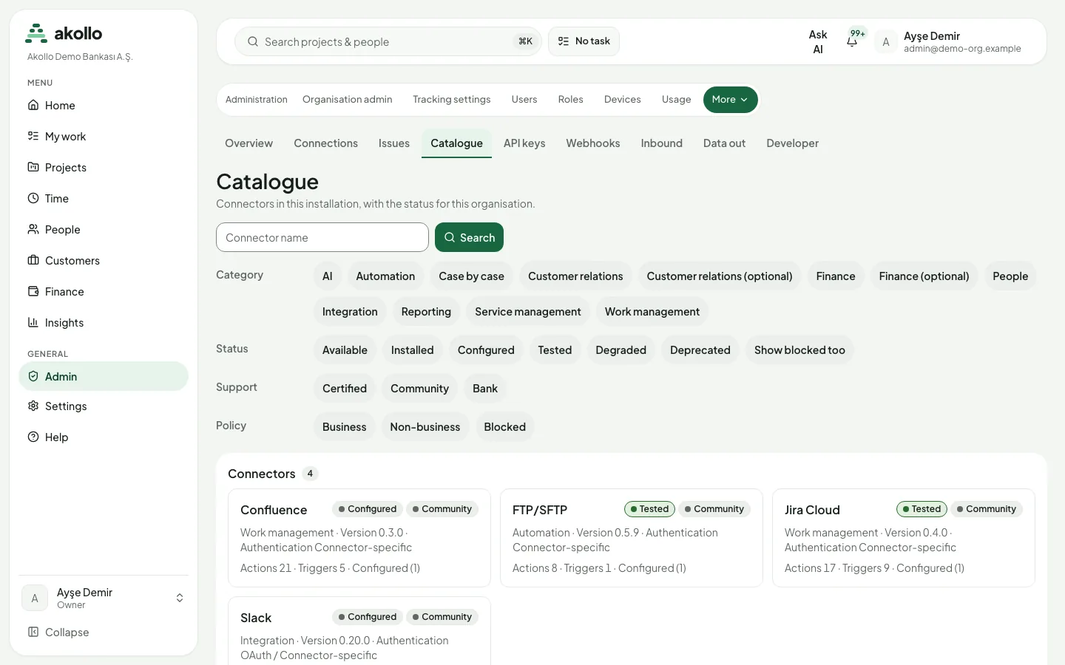The height and width of the screenshot is (665, 1065).
Task: Click the akollo logo icon
Action: [x=36, y=33]
